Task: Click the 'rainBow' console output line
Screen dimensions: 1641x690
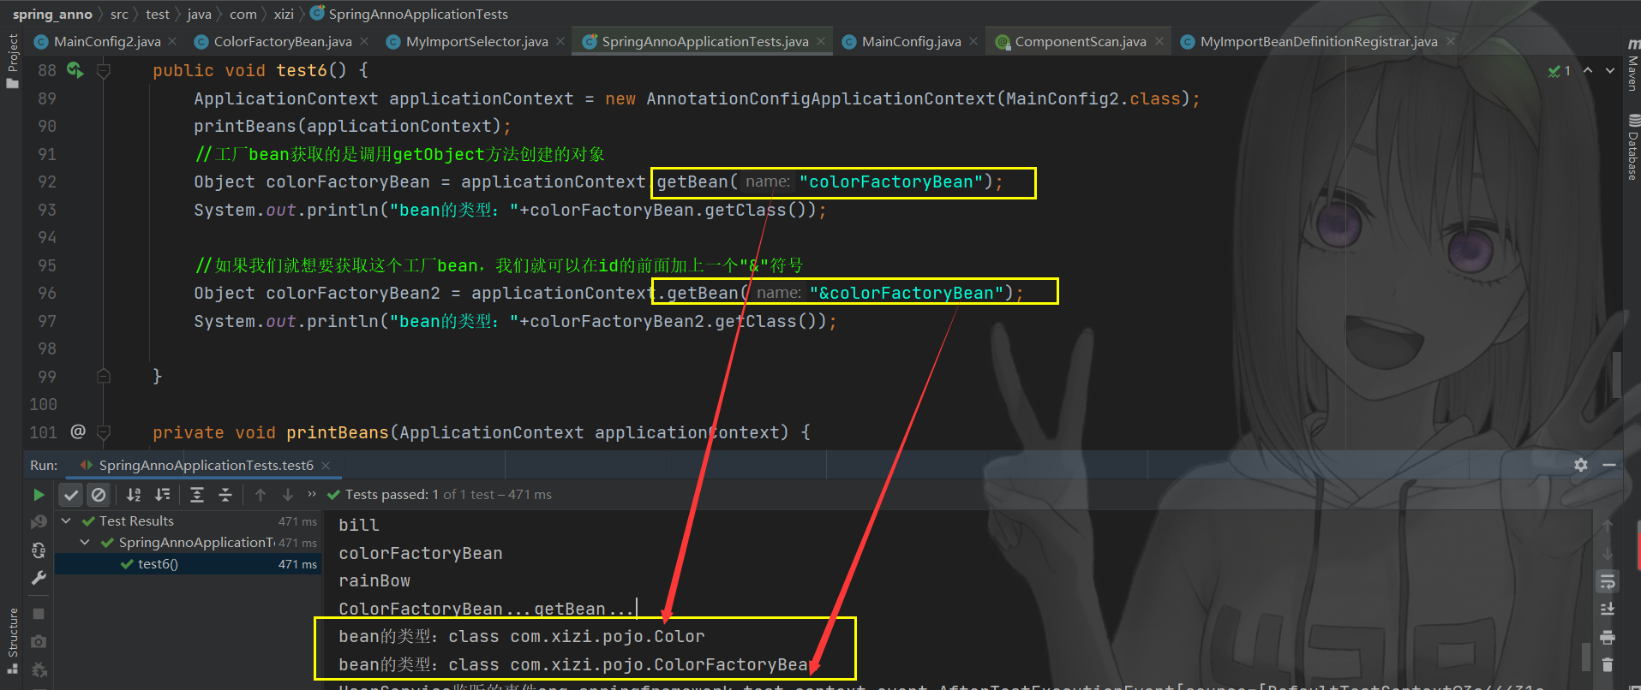Action: (x=374, y=581)
